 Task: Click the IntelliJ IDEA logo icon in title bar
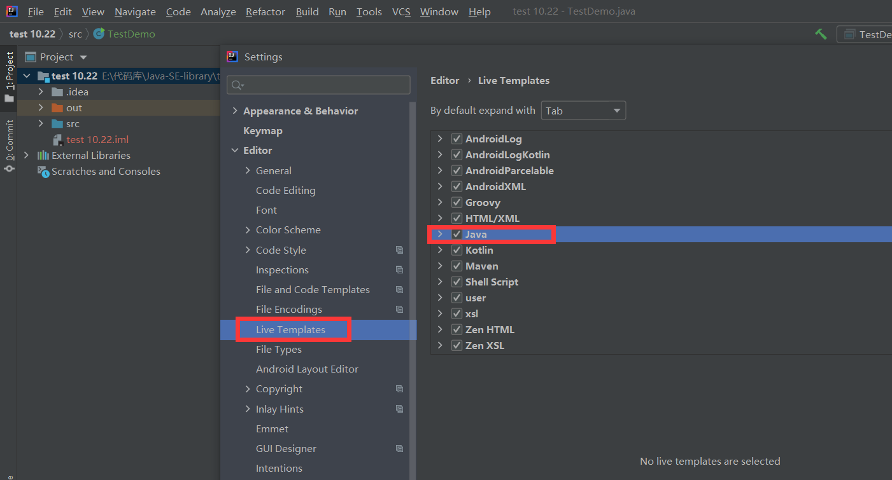click(x=12, y=11)
